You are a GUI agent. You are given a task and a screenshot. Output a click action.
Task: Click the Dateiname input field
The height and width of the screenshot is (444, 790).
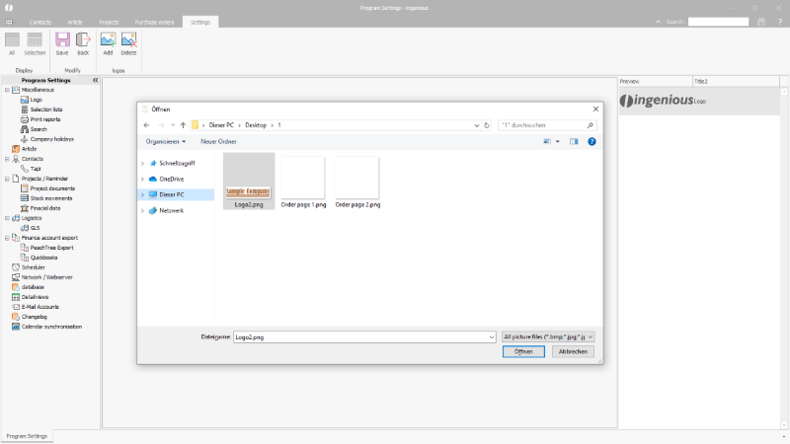click(360, 336)
